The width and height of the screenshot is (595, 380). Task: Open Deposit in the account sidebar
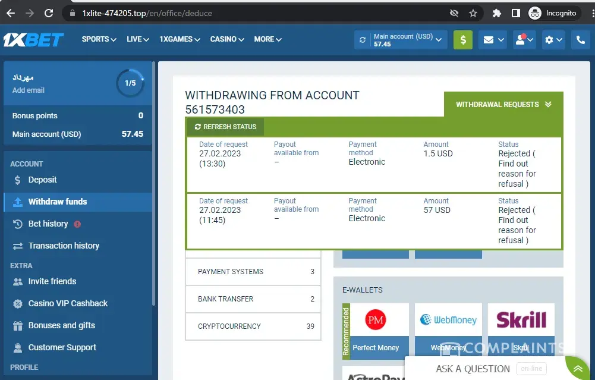tap(78, 180)
